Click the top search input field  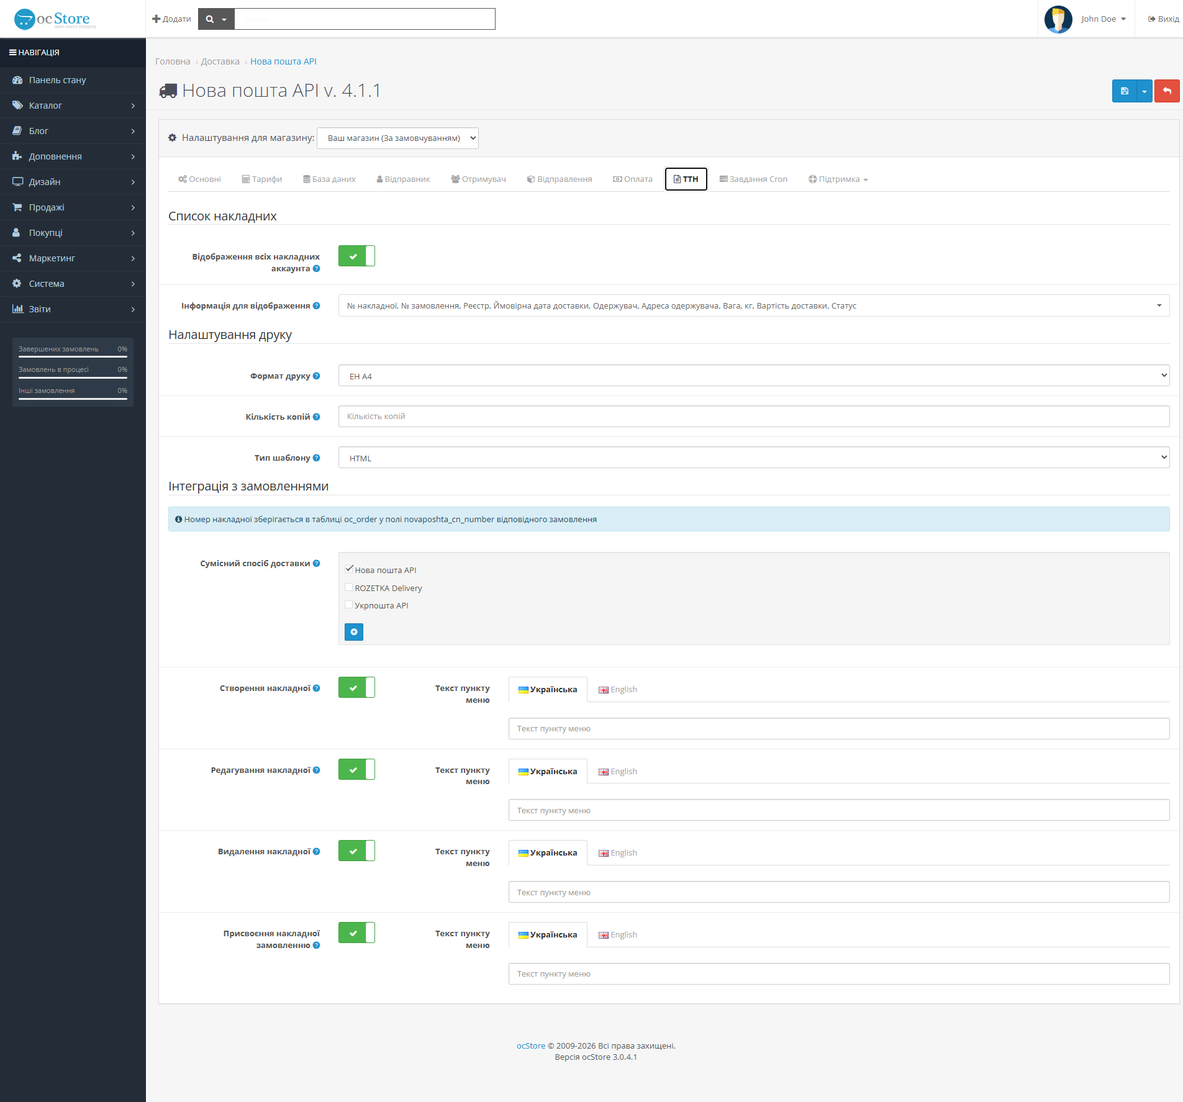click(365, 19)
